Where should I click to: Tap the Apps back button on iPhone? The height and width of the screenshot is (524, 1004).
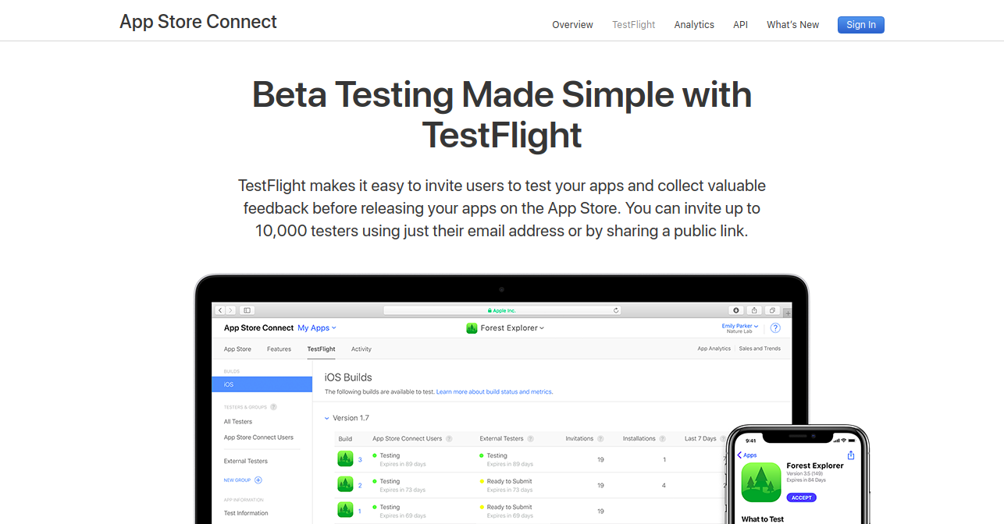[747, 455]
